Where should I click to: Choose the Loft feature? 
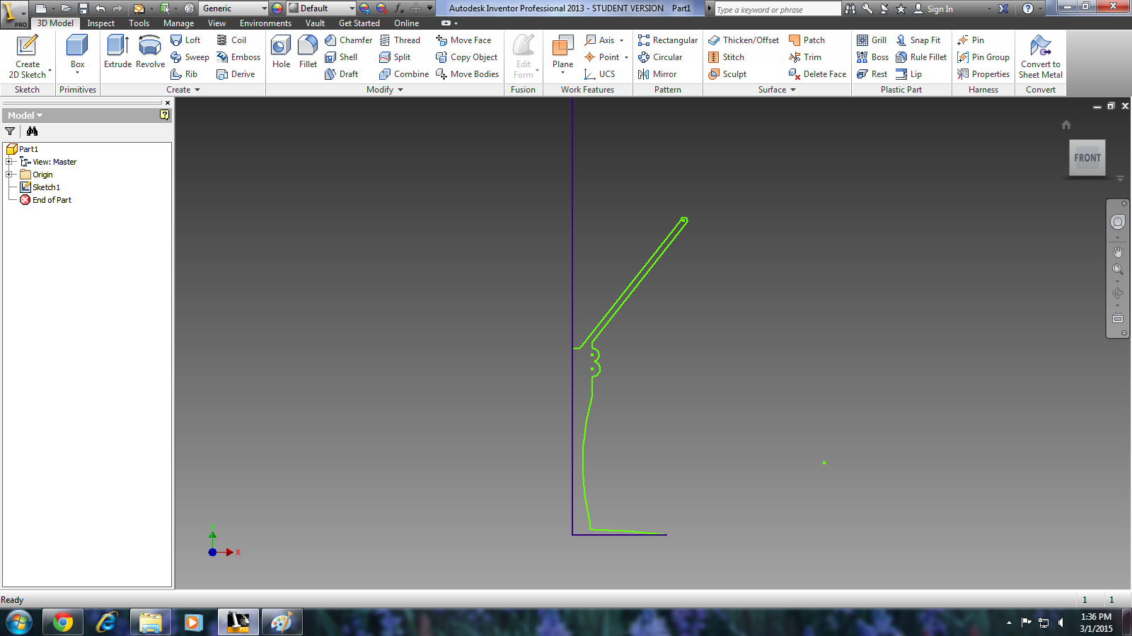click(186, 40)
